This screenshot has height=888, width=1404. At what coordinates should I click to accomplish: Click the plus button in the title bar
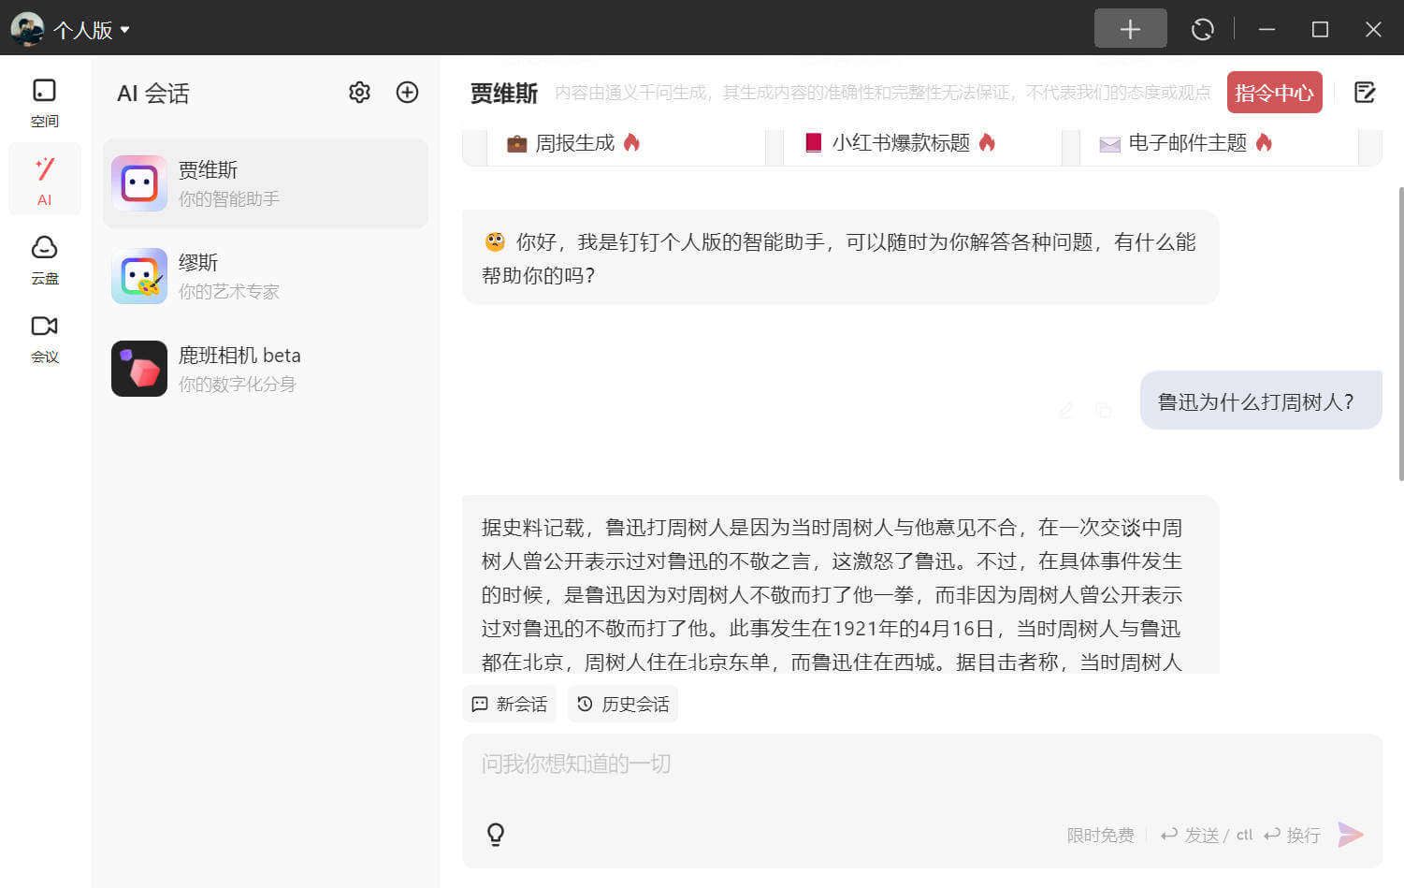1130,29
